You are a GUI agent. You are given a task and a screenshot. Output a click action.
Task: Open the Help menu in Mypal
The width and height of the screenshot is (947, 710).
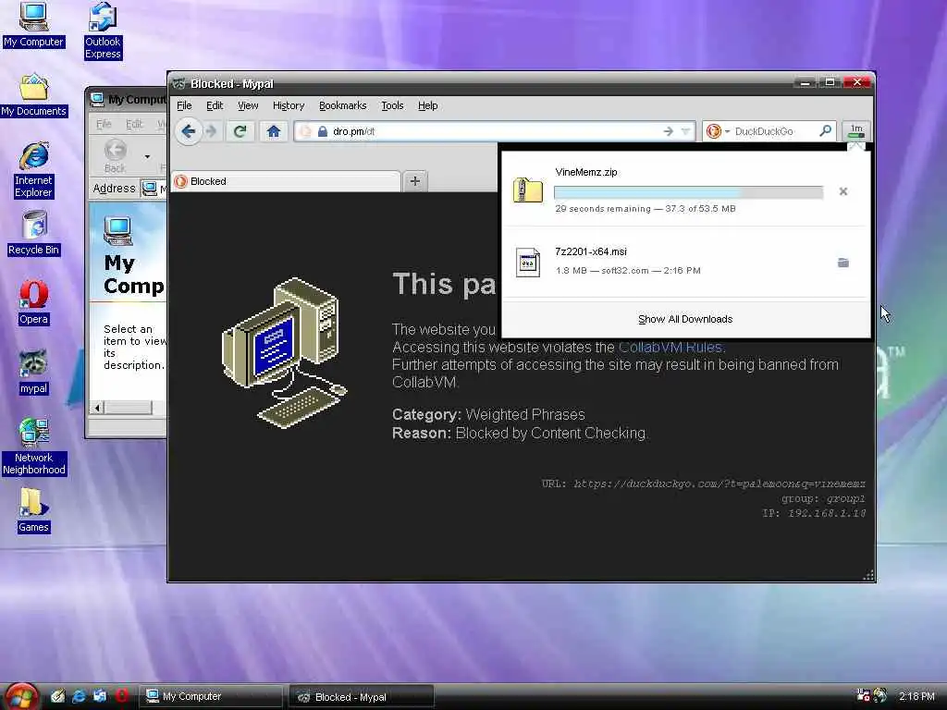pyautogui.click(x=427, y=105)
